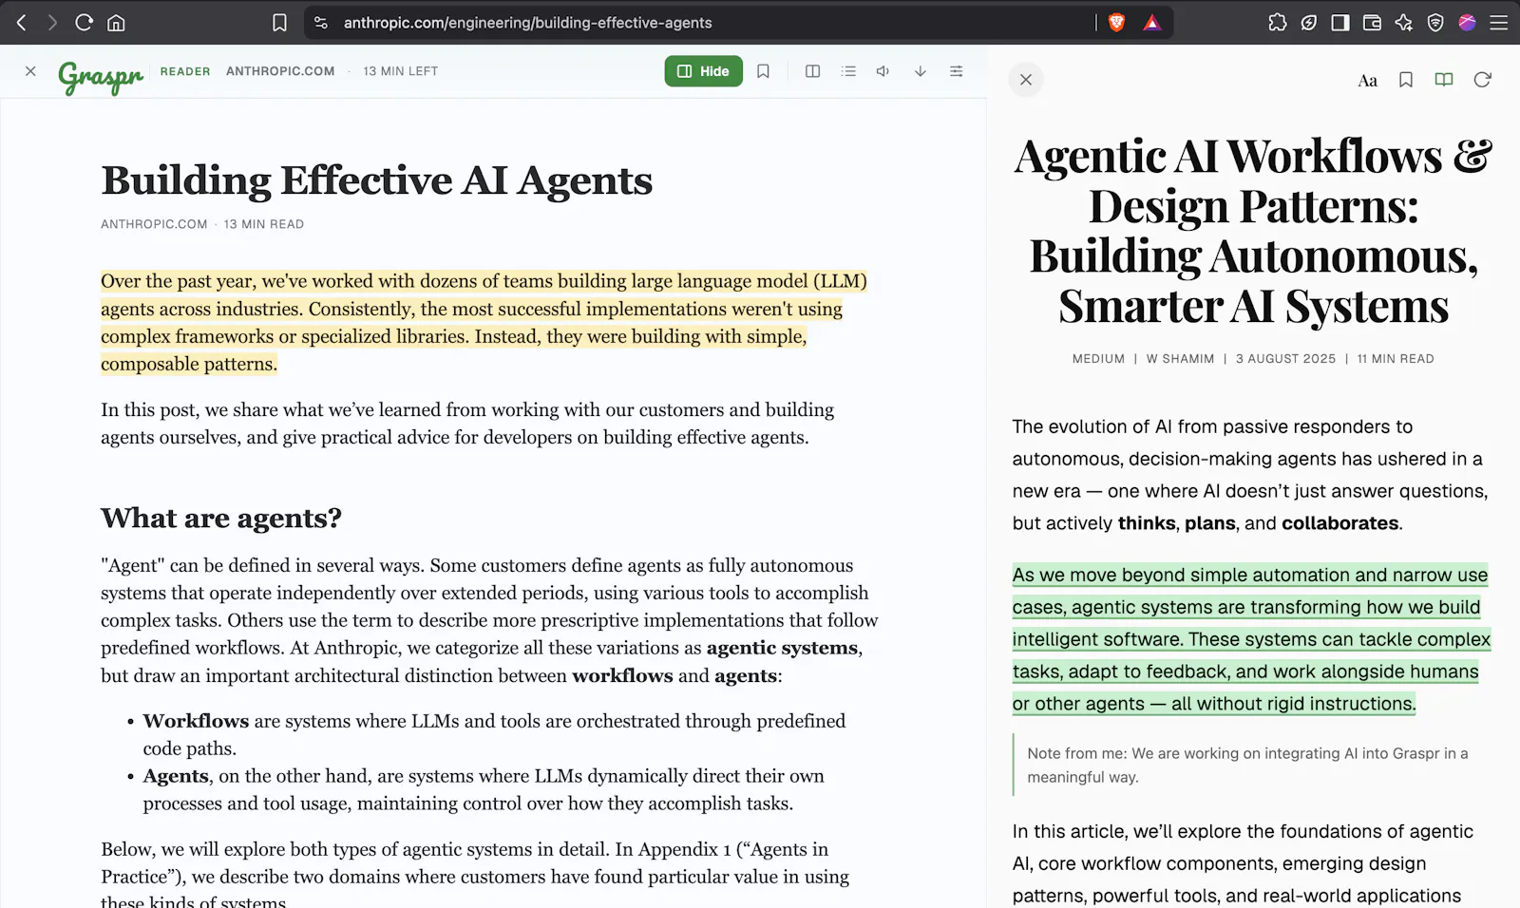The image size is (1520, 908).
Task: Open Brave Shields lion icon
Action: pyautogui.click(x=1117, y=23)
